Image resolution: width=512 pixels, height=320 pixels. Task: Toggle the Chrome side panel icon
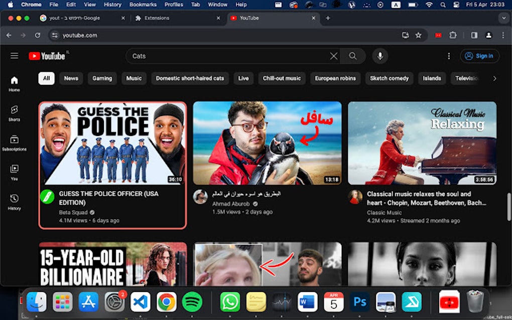pos(474,35)
